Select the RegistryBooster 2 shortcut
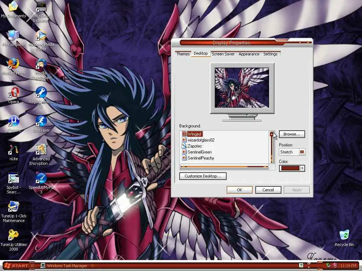362x271 pixels. pyautogui.click(x=41, y=97)
